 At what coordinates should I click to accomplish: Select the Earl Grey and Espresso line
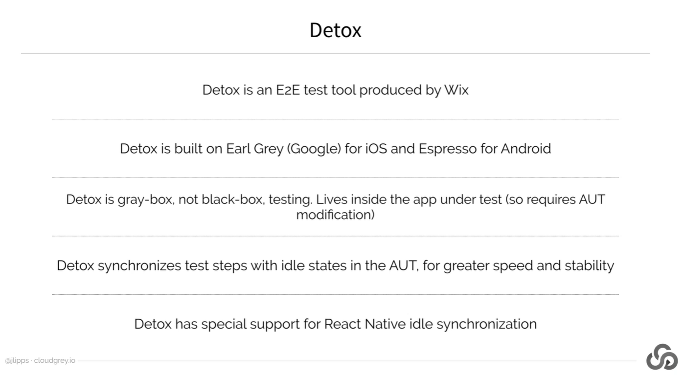pyautogui.click(x=335, y=149)
